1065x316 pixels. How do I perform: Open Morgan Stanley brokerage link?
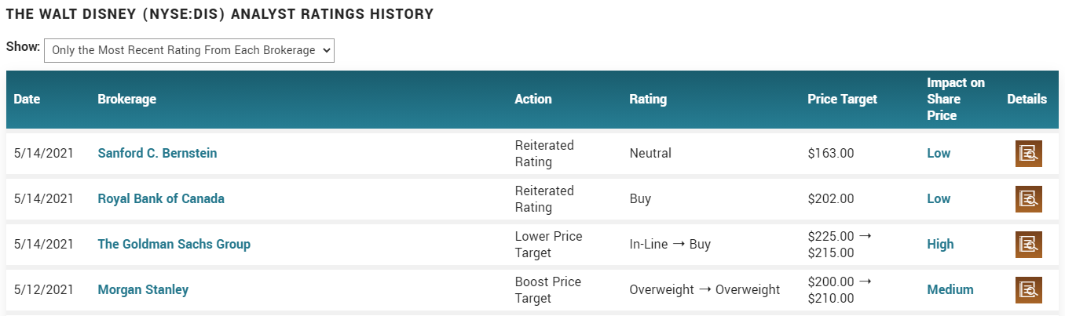coord(143,290)
